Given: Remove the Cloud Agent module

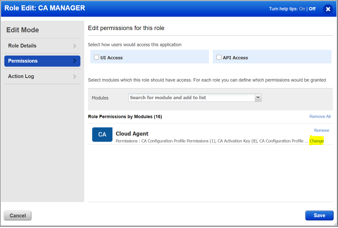Looking at the screenshot, I should point(322,130).
